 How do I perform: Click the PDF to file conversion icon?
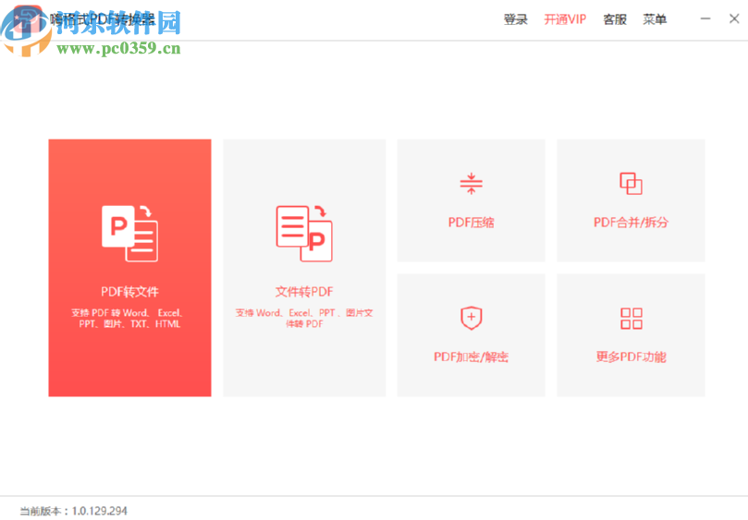point(129,233)
